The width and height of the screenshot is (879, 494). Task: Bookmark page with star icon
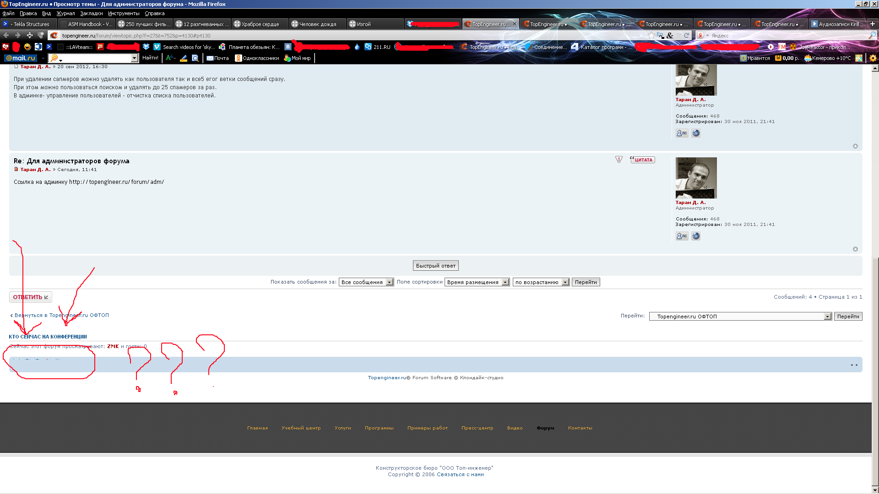(x=651, y=35)
